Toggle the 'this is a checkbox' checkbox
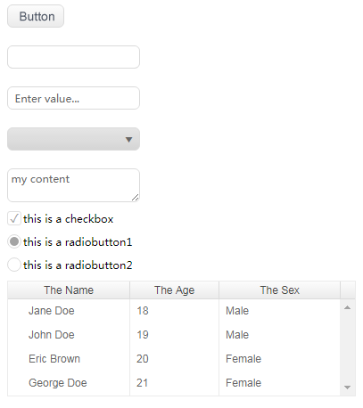Viewport: 363px width, 408px height. click(x=14, y=219)
